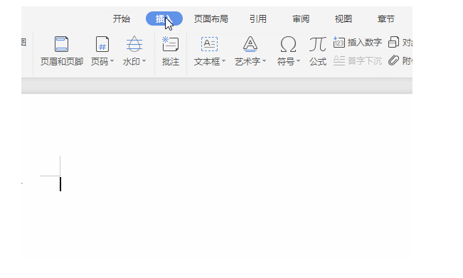This screenshot has height=278, width=463.
Task: Open the 开始 ribbon tab
Action: [122, 19]
